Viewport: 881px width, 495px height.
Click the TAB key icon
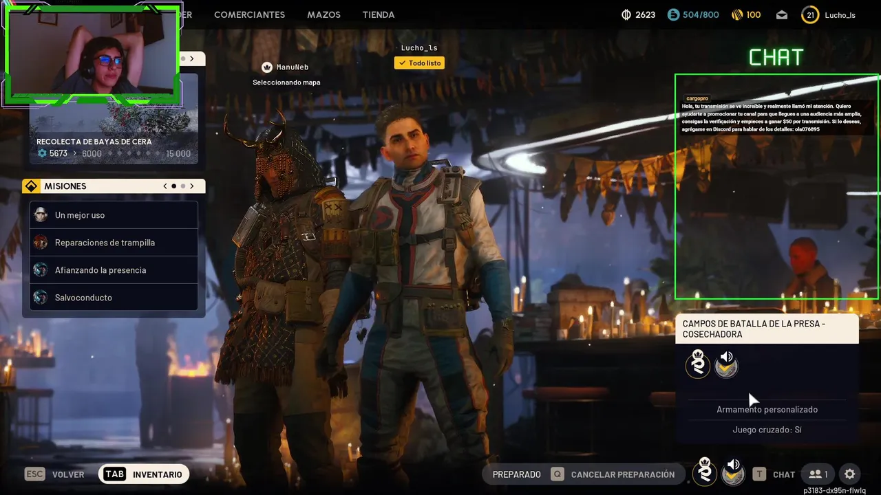(x=114, y=474)
